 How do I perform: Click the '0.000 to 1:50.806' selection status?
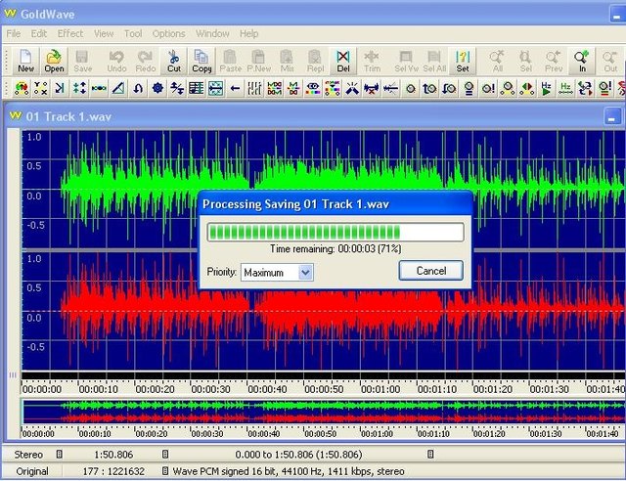(x=298, y=455)
